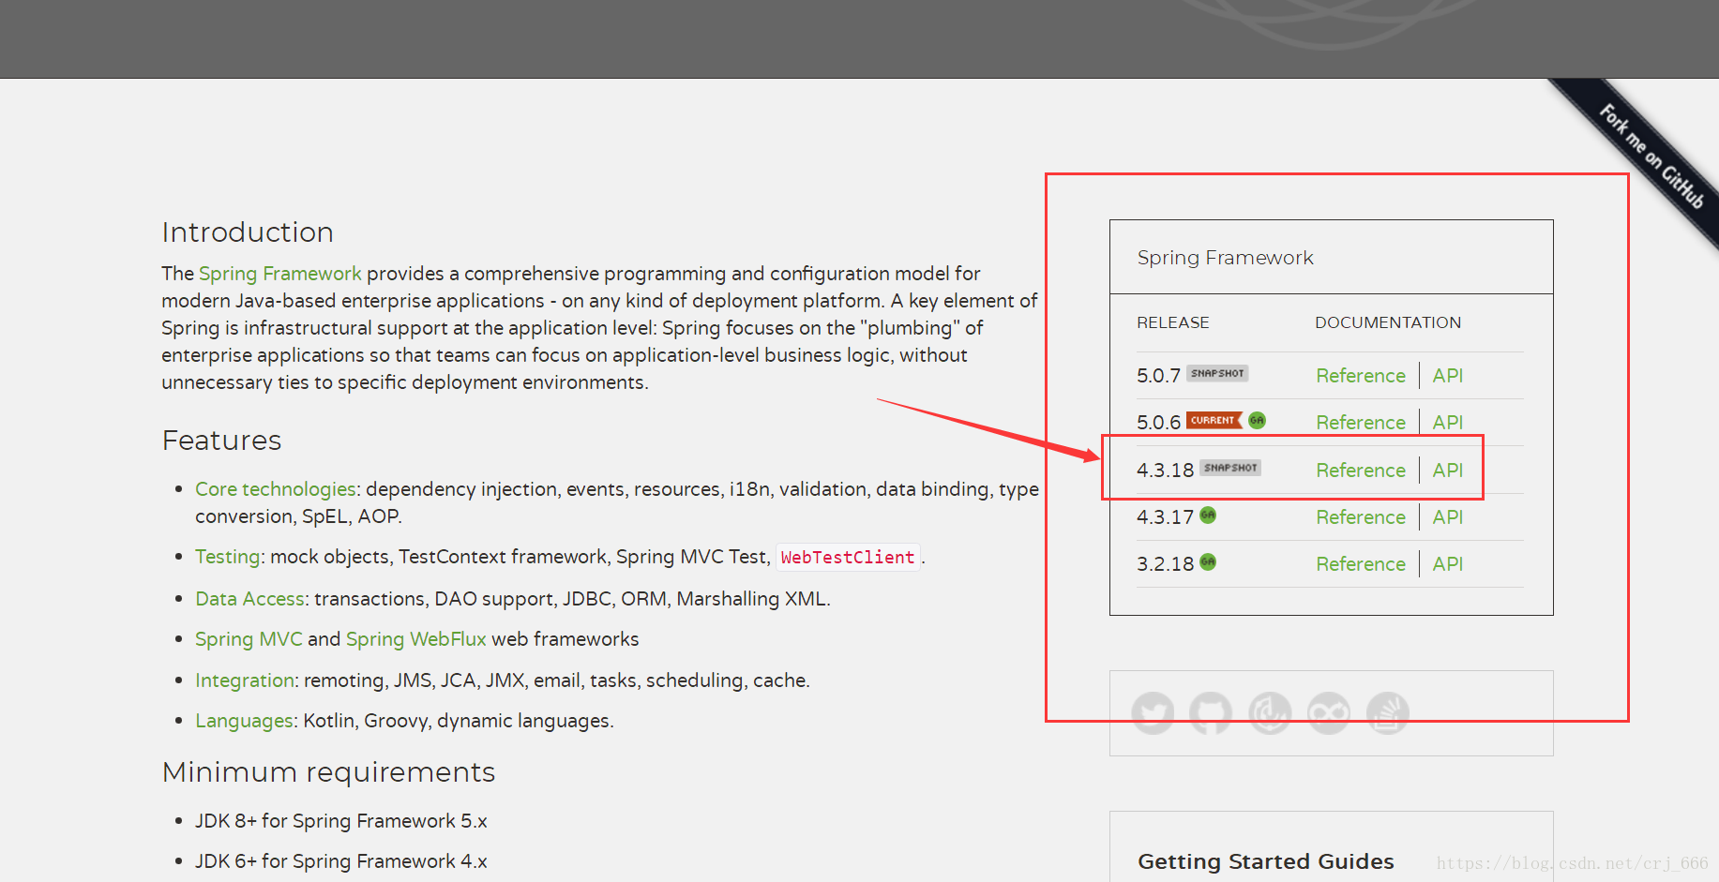
Task: Open the Twitter social icon
Action: coord(1153,713)
